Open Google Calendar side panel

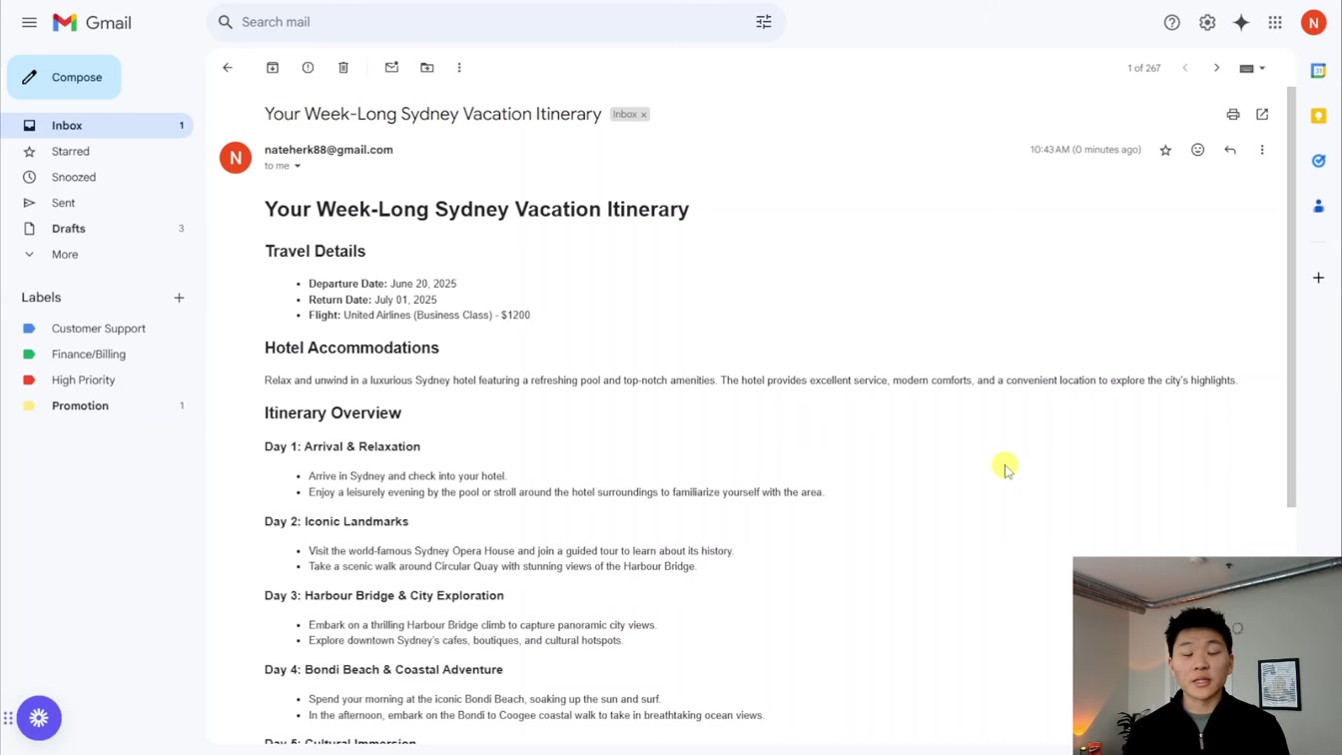tap(1318, 71)
